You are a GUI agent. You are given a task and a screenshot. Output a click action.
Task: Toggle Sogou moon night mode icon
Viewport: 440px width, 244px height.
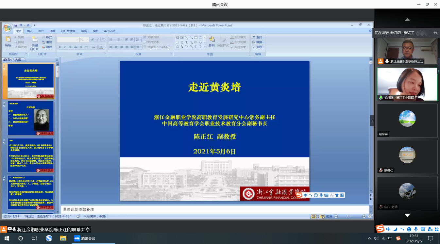[x=395, y=229]
